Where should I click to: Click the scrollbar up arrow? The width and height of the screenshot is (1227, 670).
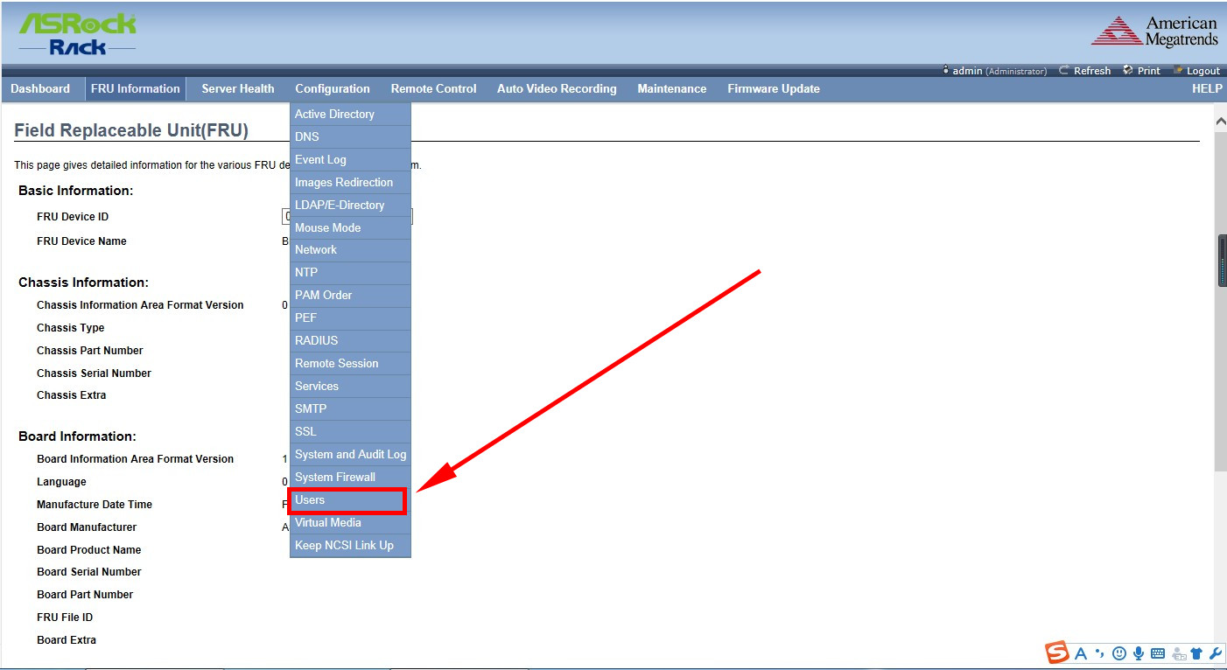[x=1220, y=119]
